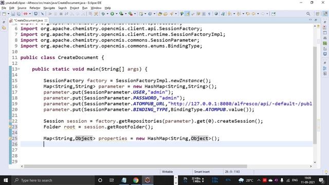Image resolution: width=329 pixels, height=185 pixels.
Task: Open the File menu
Action: pyautogui.click(x=4, y=8)
